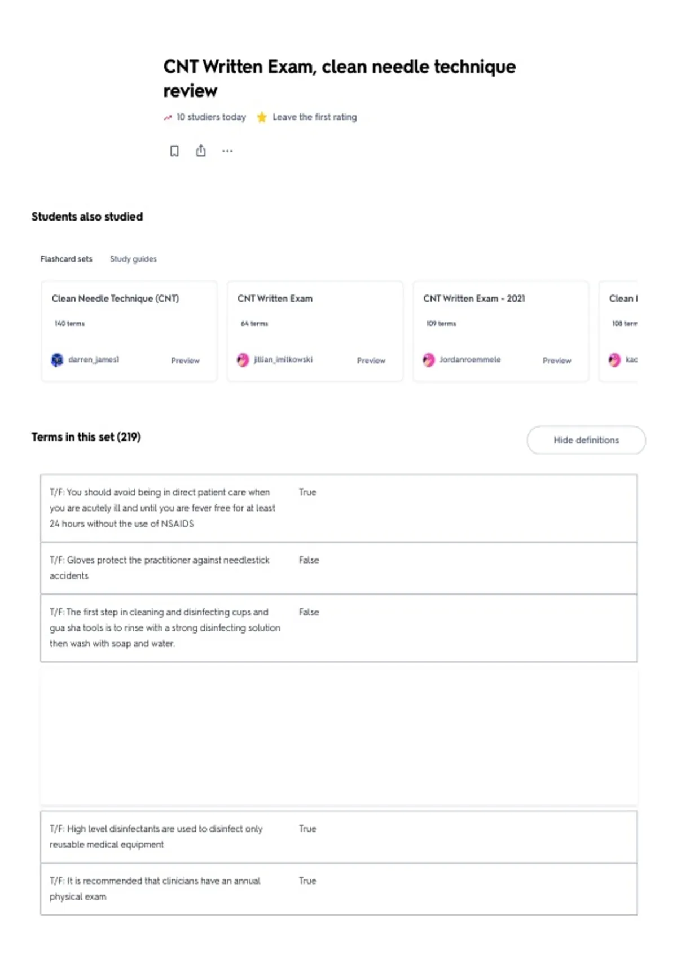
Task: Switch to the Study guides tab
Action: click(x=133, y=259)
